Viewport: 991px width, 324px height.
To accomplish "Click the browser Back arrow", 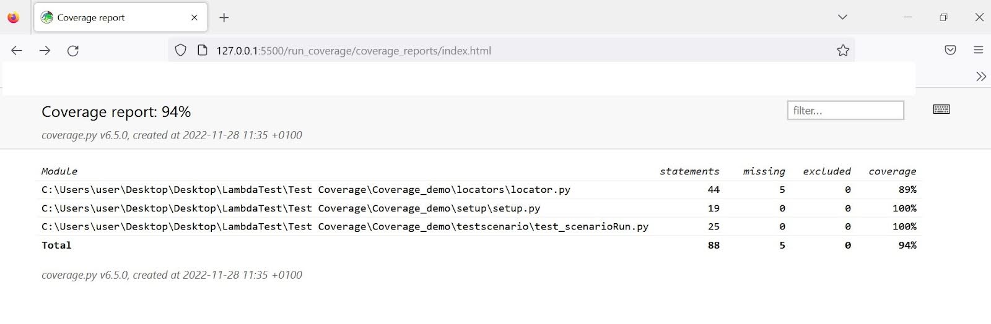I will [x=17, y=51].
